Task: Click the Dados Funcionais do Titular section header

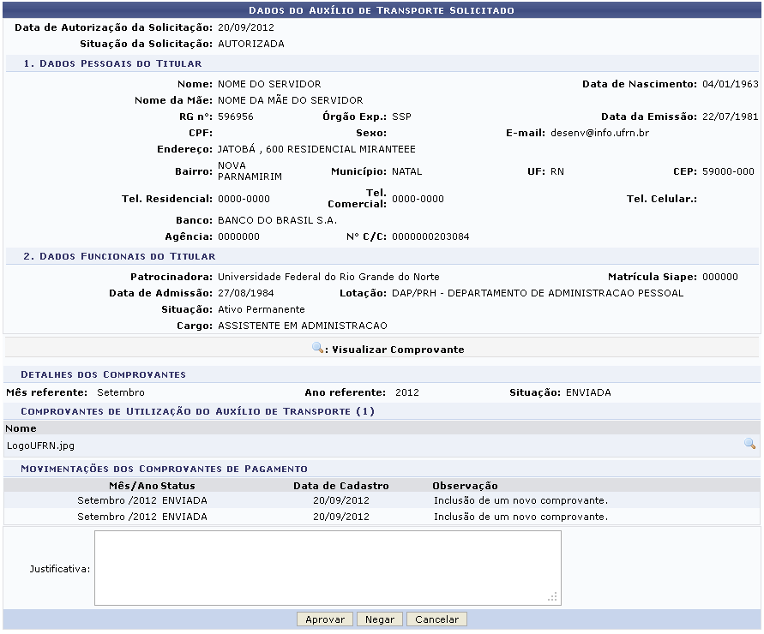Action: coord(118,256)
